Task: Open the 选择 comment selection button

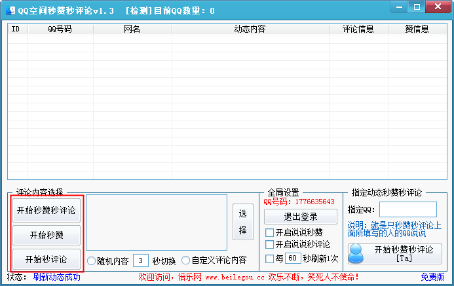Action: (x=243, y=222)
